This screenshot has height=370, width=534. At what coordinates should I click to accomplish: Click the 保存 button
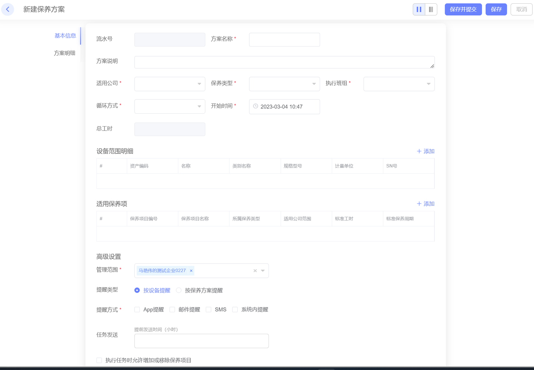point(496,9)
